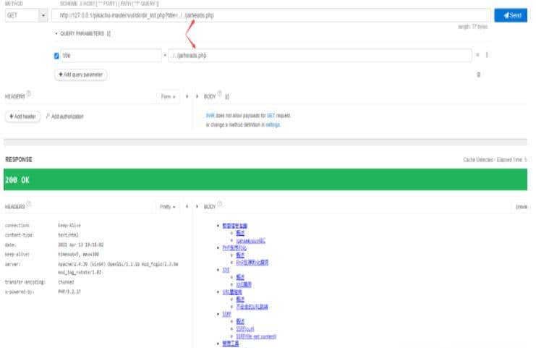536x348 pixels.
Task: Open the query parameter row options menu
Action: coord(487,55)
